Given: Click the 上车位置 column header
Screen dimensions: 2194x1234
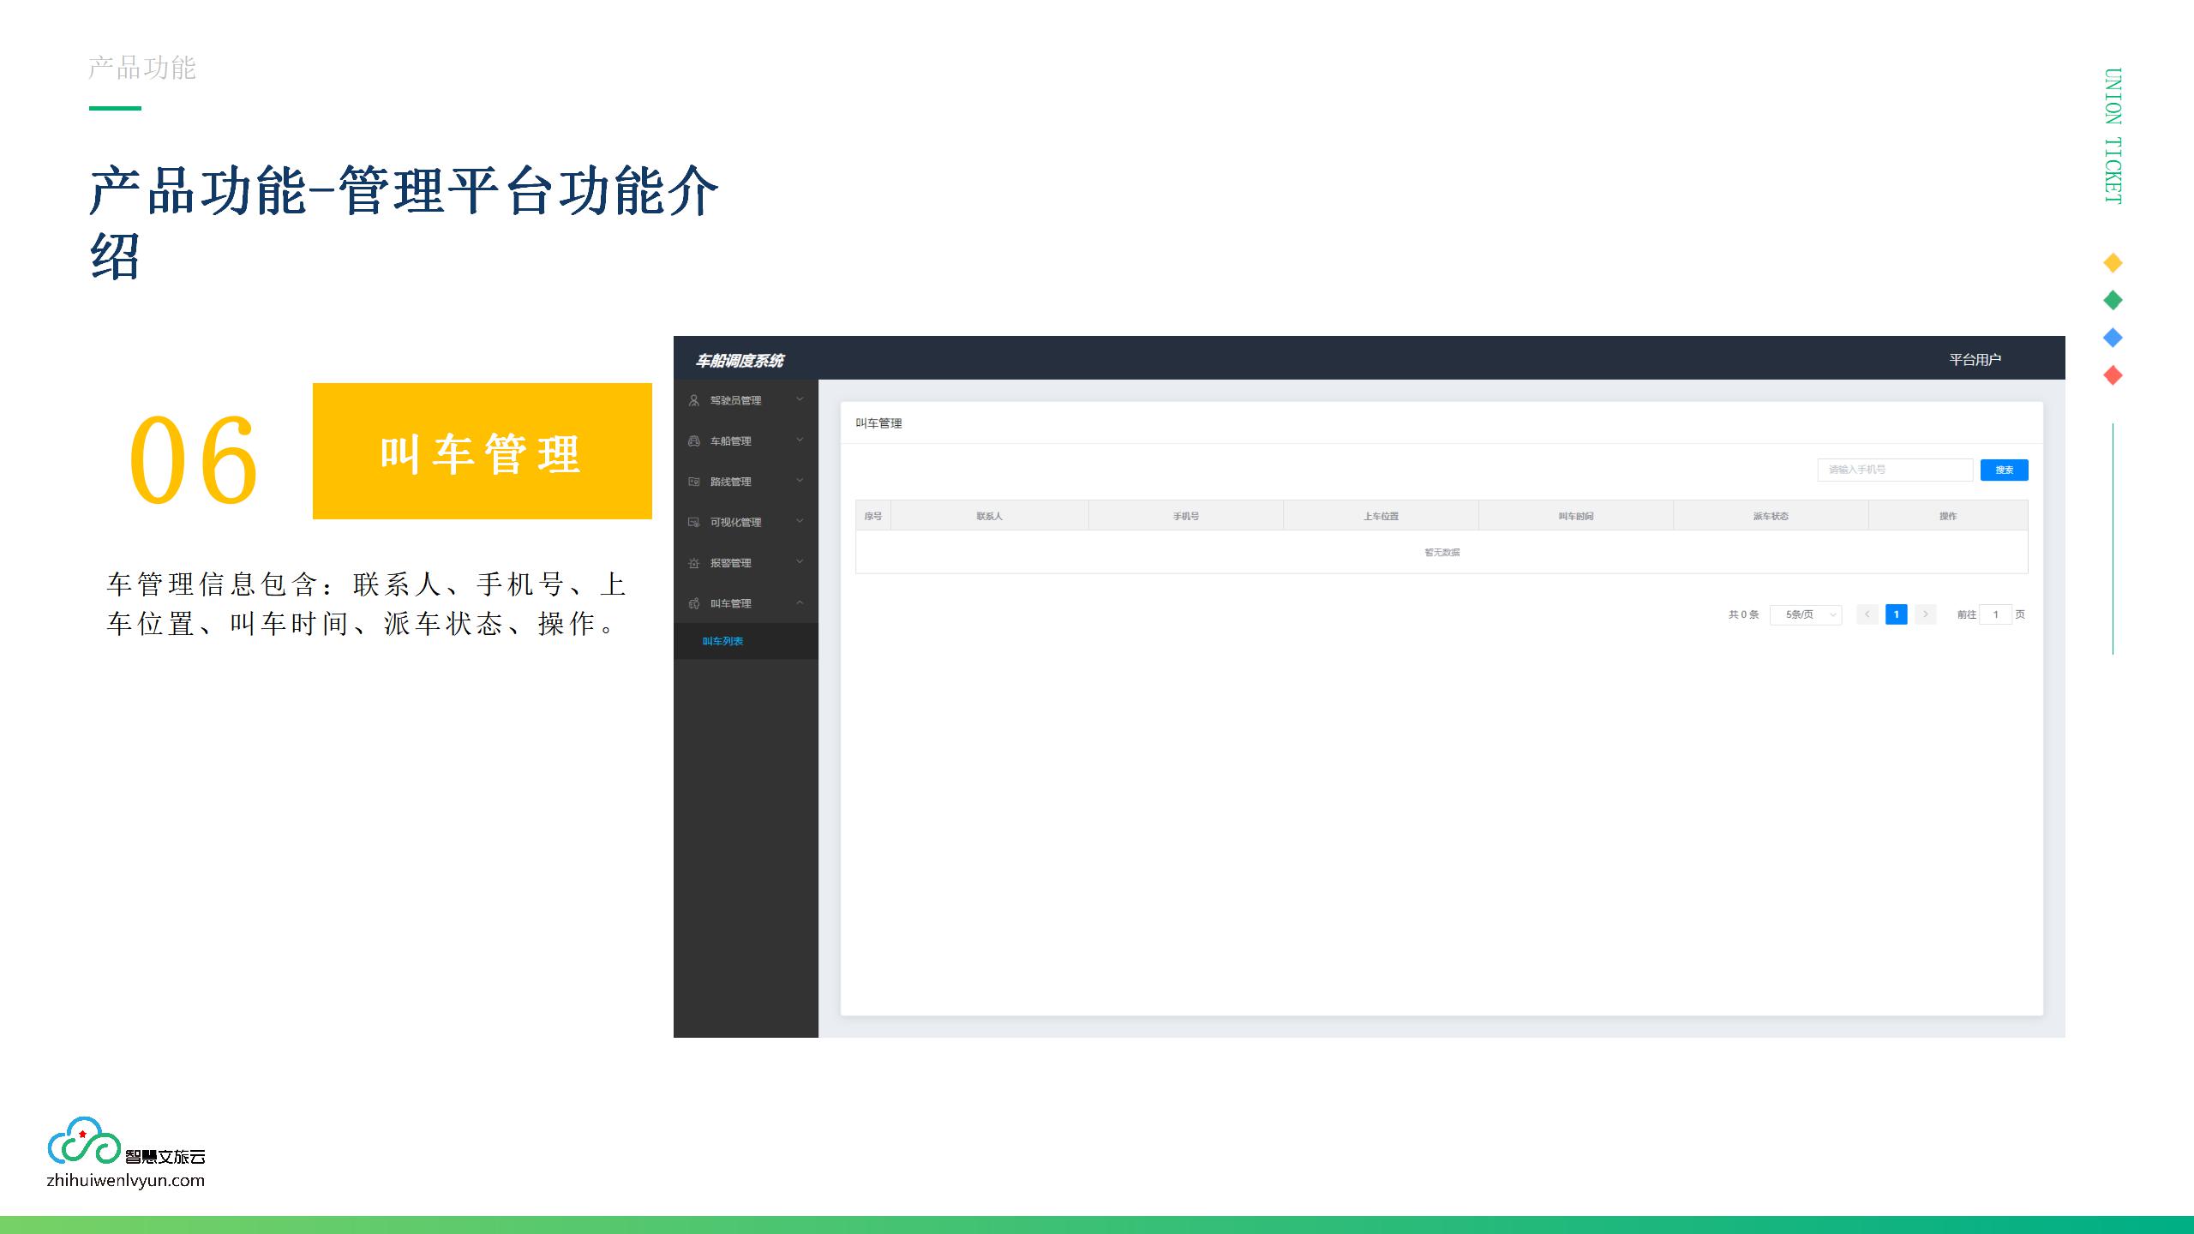Looking at the screenshot, I should point(1381,516).
